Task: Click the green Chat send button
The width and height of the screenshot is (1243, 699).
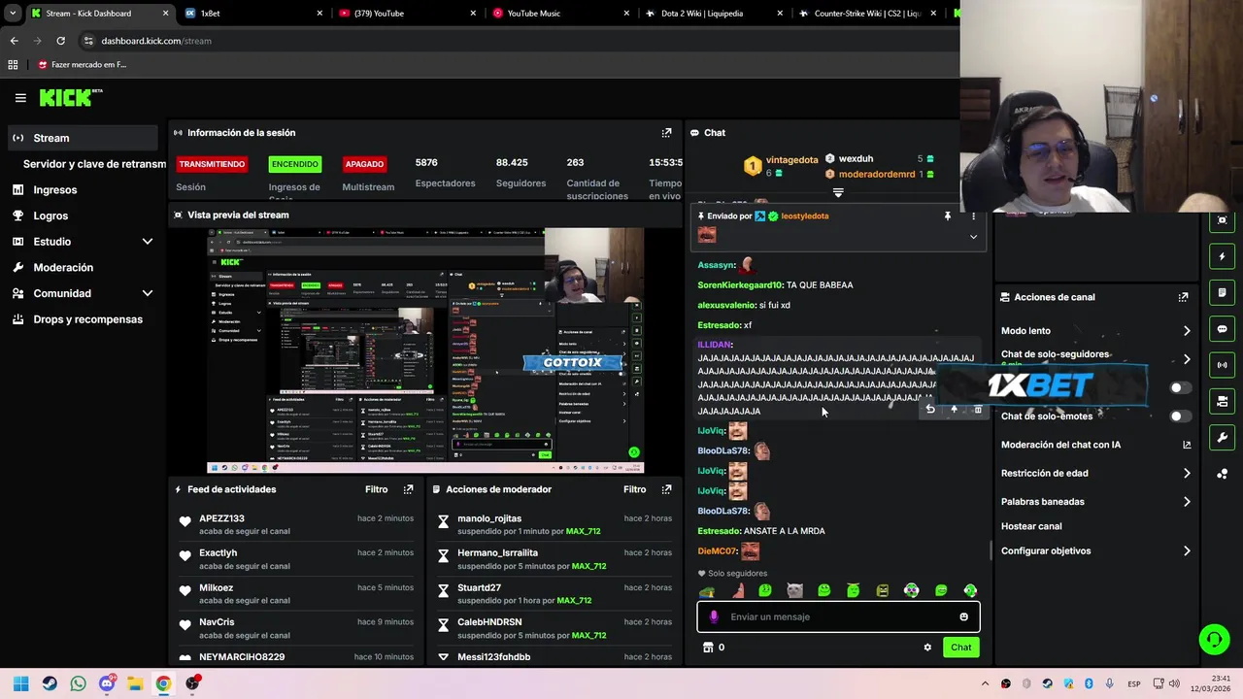Action: pos(960,648)
